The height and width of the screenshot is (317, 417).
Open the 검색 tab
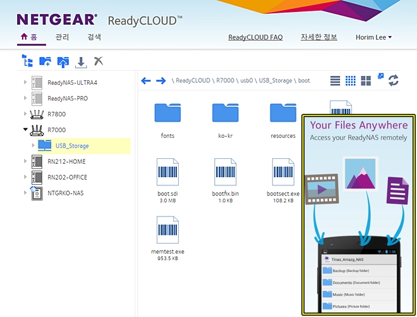94,37
